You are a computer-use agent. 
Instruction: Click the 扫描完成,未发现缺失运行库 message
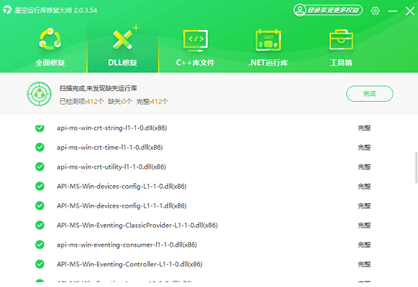click(x=98, y=88)
